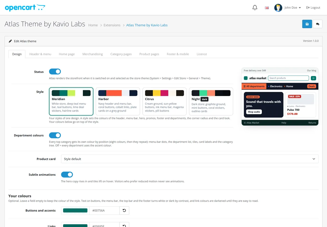Click Free delivery over $49 text
The height and width of the screenshot is (227, 327).
pyautogui.click(x=255, y=70)
